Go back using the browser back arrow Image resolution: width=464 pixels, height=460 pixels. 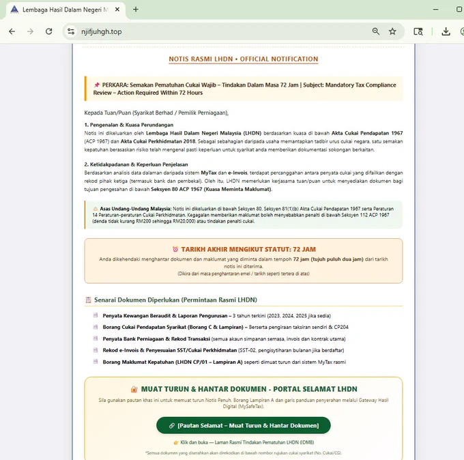tap(12, 31)
